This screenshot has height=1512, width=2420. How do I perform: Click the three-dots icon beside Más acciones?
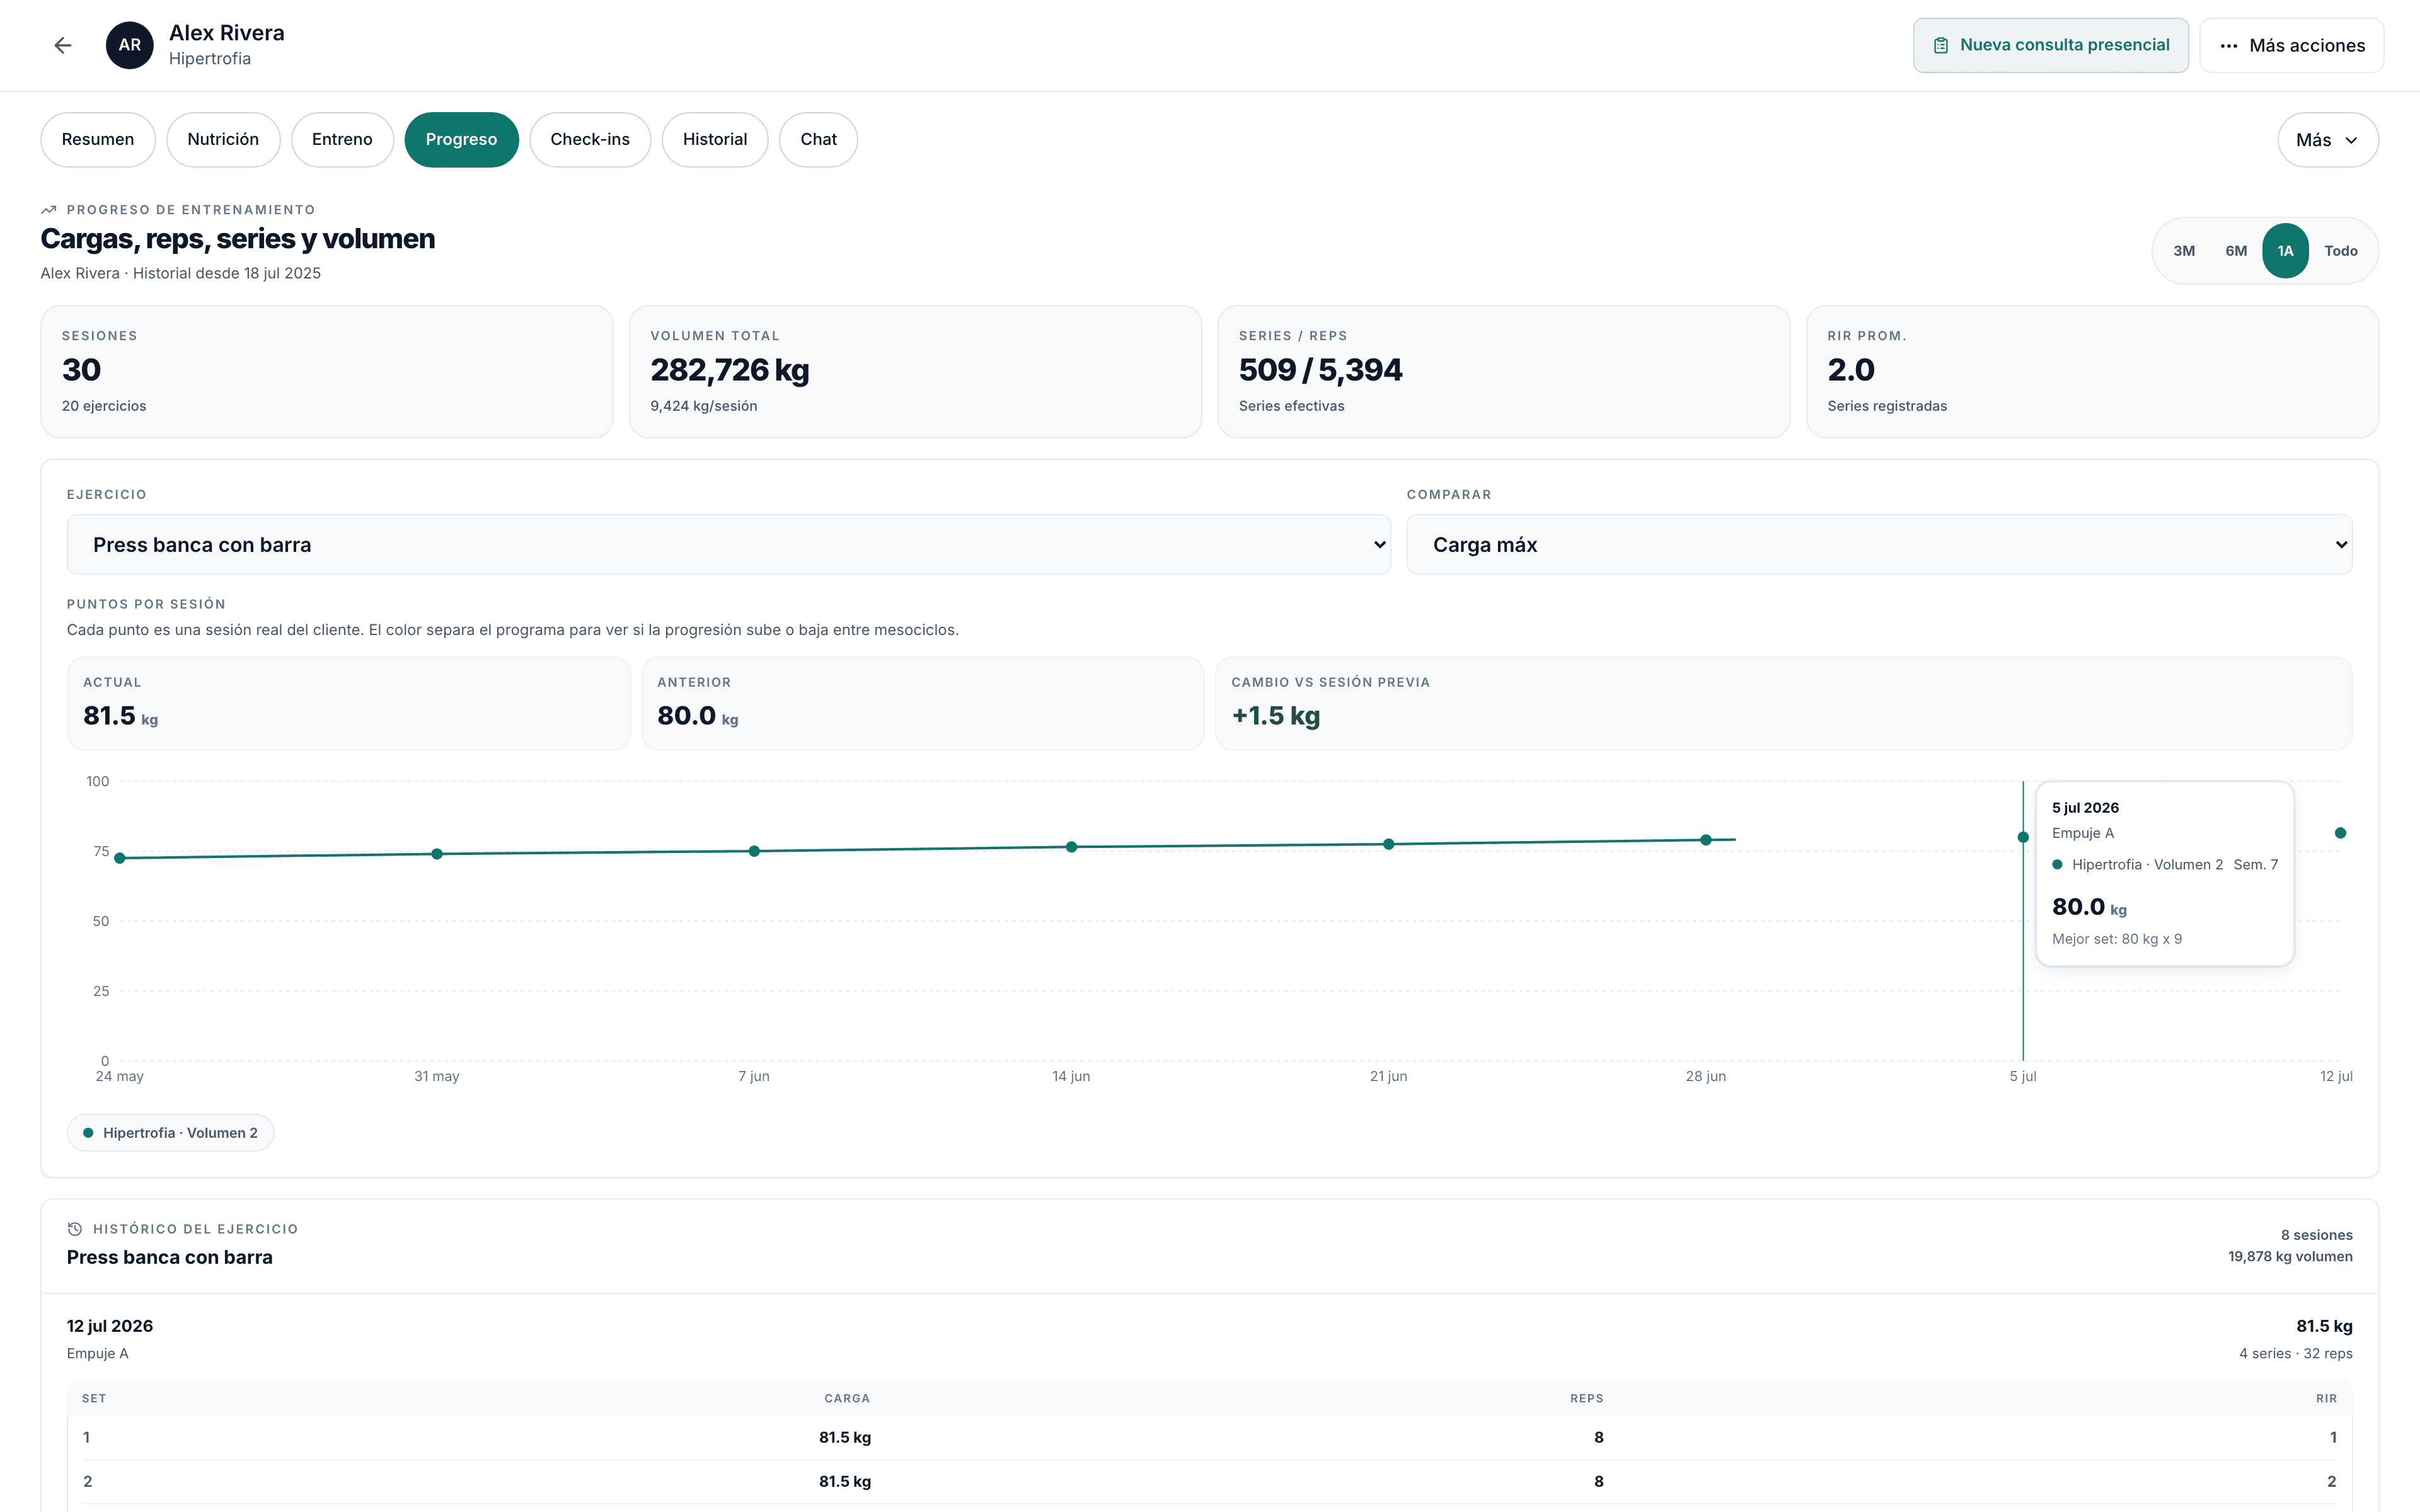(2228, 46)
